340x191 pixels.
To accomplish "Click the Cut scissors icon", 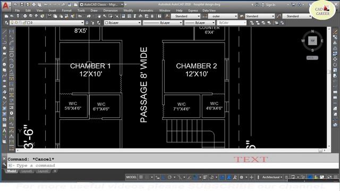I will tap(49, 16).
